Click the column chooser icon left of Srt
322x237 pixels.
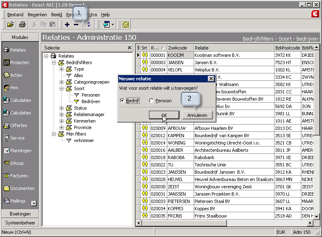[x=138, y=48]
